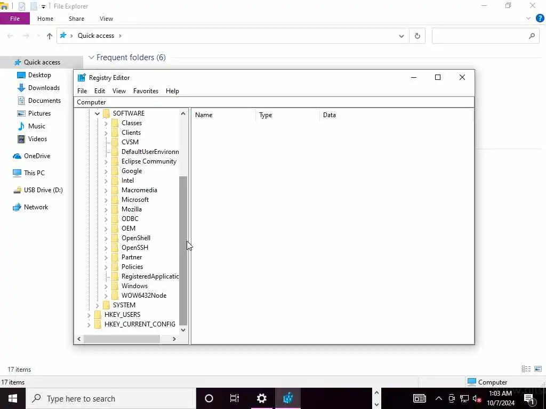The height and width of the screenshot is (409, 546).
Task: Expand the Classes registry key
Action: point(106,123)
